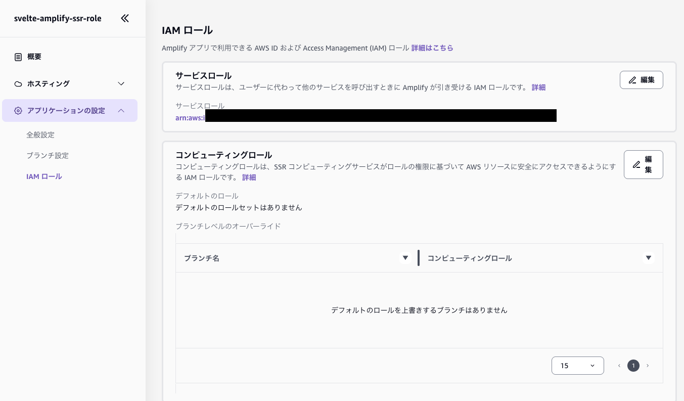
Task: Select ブランチ設定 in the sidebar
Action: [48, 155]
